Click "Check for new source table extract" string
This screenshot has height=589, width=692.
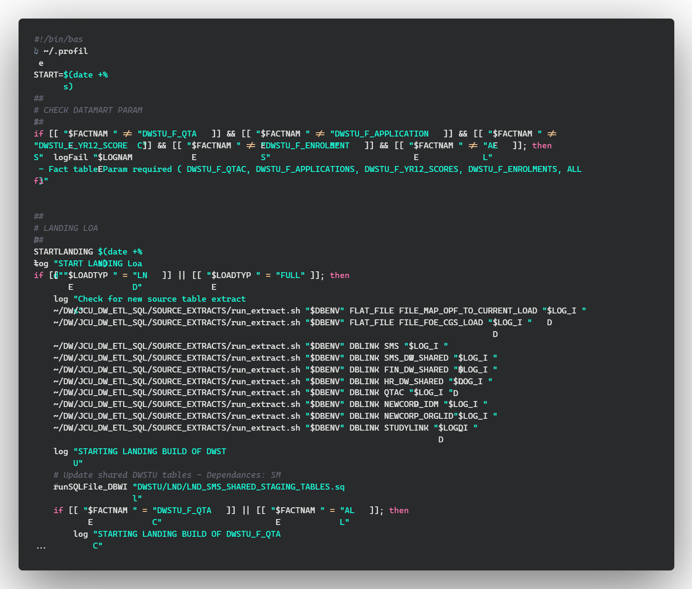point(160,299)
